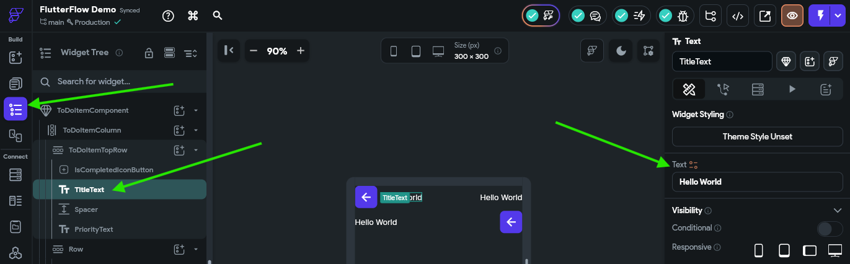Add child widget to ToDoItemTopRow

(x=179, y=150)
